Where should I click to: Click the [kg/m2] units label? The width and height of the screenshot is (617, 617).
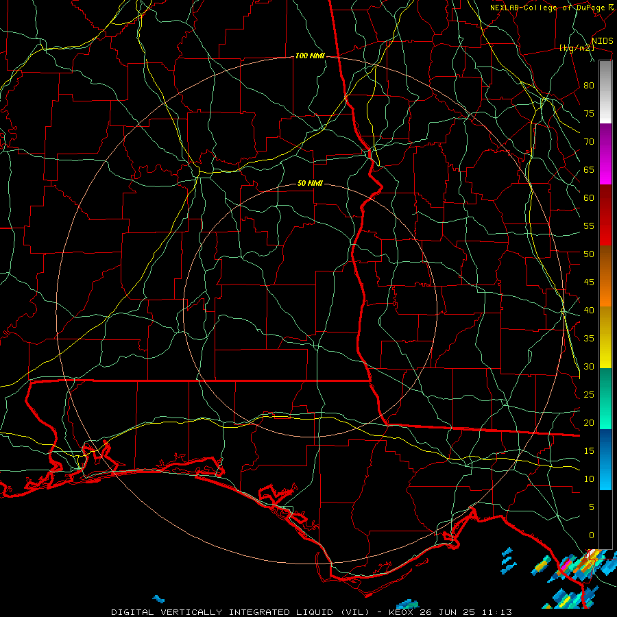tap(577, 48)
